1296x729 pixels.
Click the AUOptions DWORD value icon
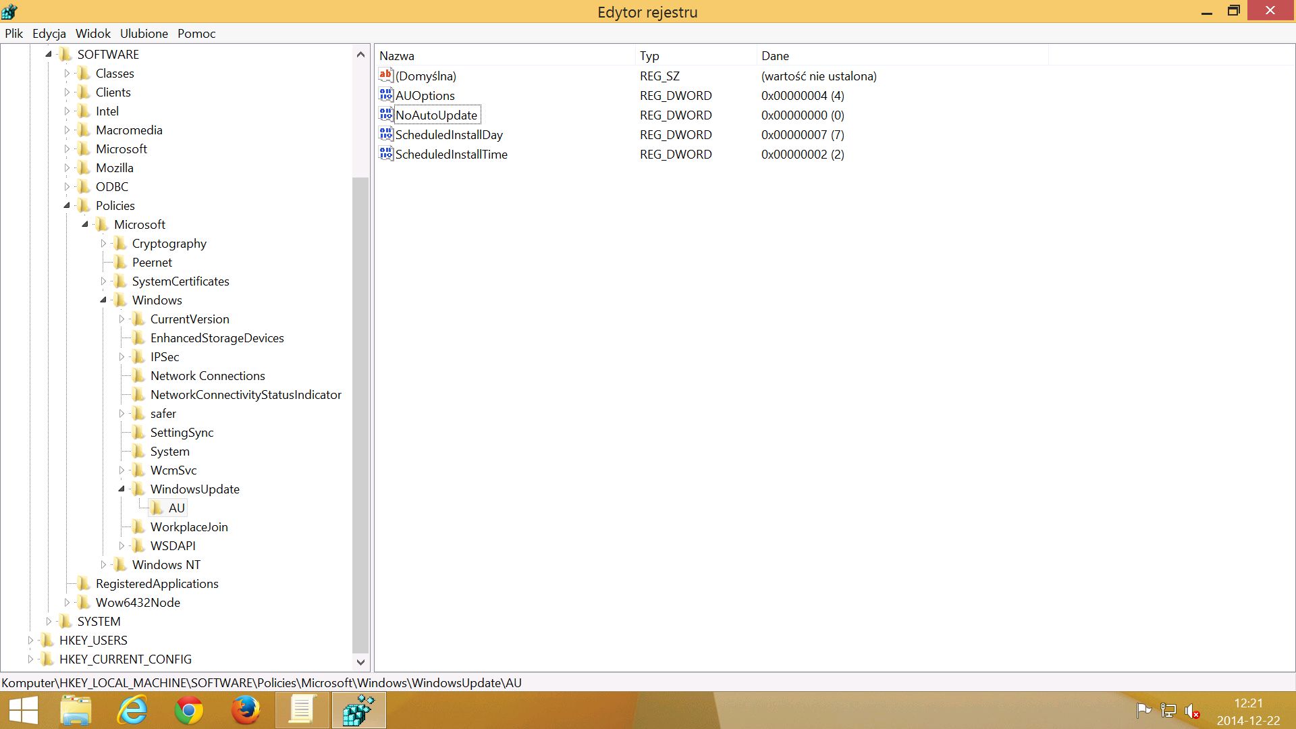tap(386, 95)
